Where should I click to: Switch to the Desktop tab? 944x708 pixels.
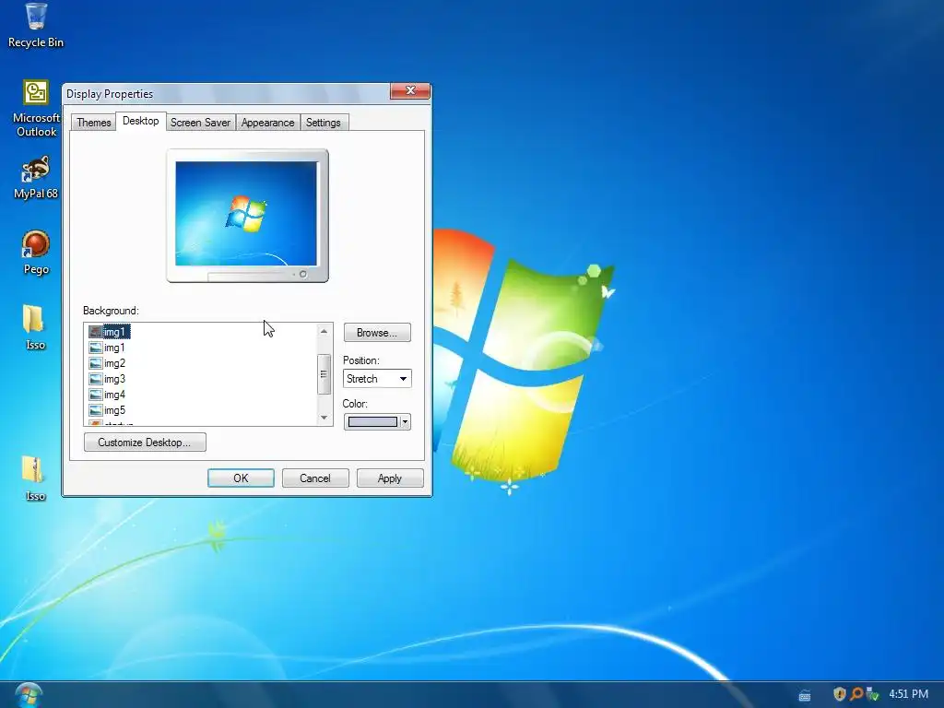point(141,121)
